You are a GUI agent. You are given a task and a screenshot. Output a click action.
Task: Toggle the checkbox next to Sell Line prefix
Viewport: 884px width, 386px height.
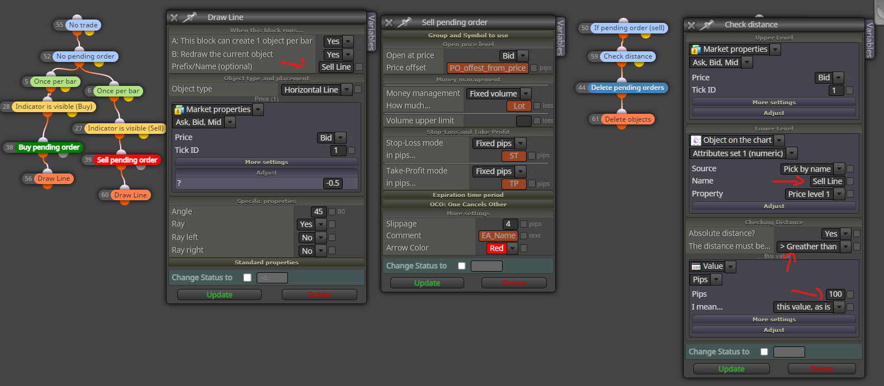(x=359, y=67)
